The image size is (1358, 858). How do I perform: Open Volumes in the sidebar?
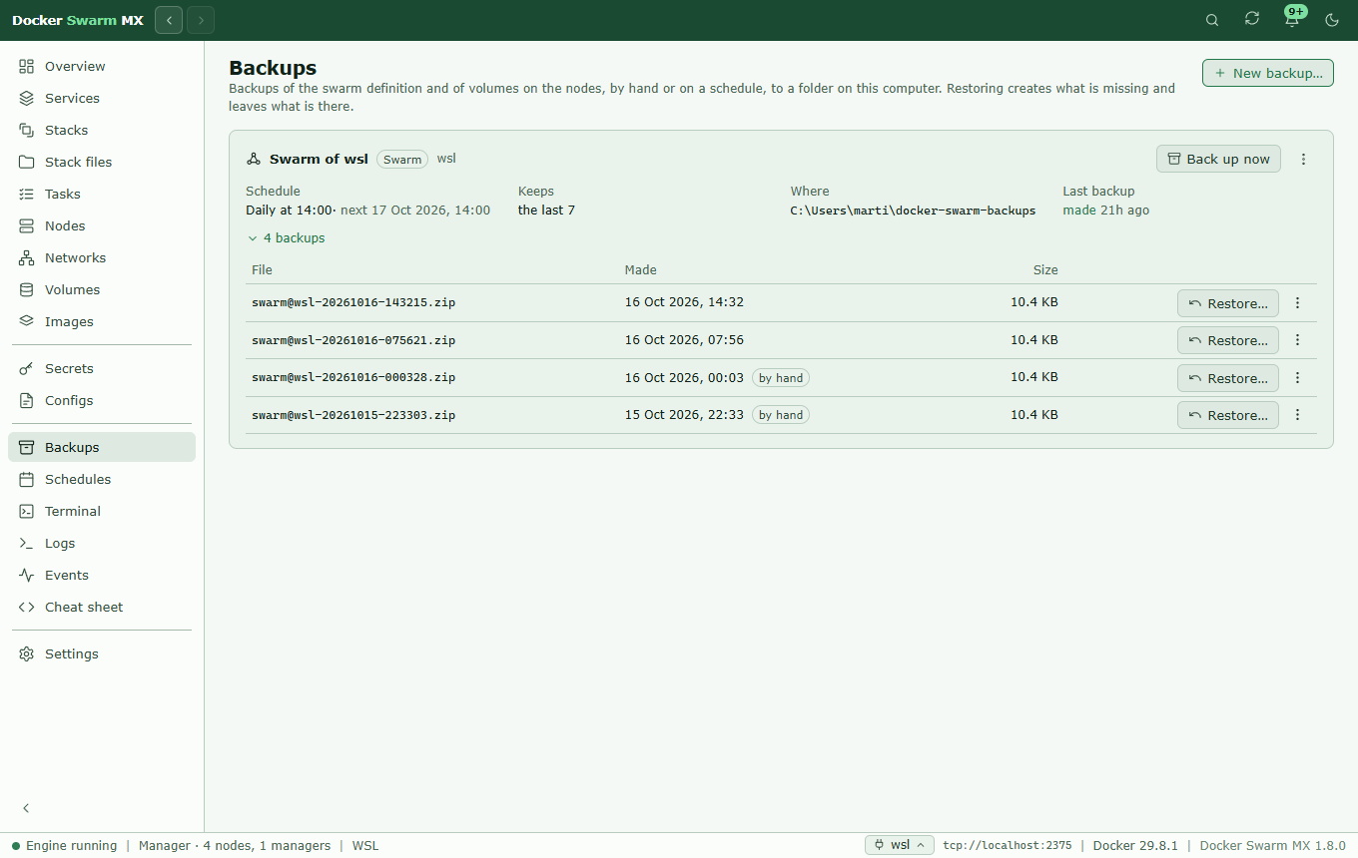point(102,289)
